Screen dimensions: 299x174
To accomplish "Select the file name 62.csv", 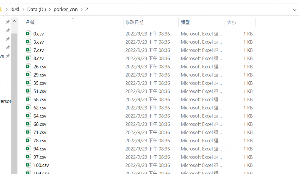I will [40, 108].
